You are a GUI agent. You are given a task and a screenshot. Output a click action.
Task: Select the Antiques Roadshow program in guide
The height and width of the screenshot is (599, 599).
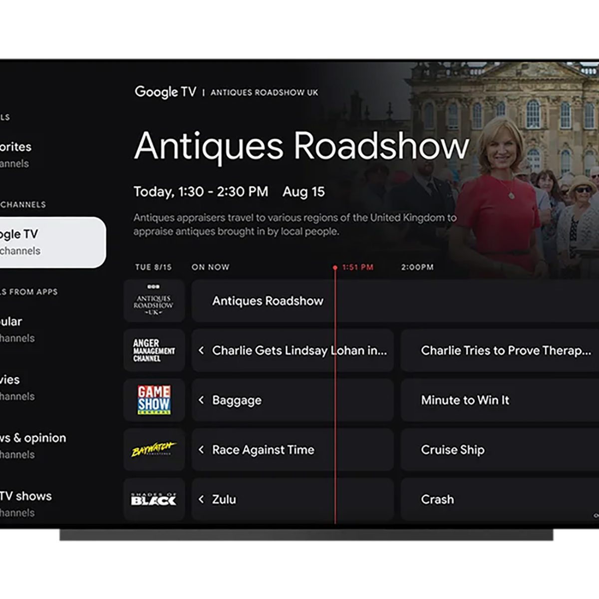coord(395,301)
